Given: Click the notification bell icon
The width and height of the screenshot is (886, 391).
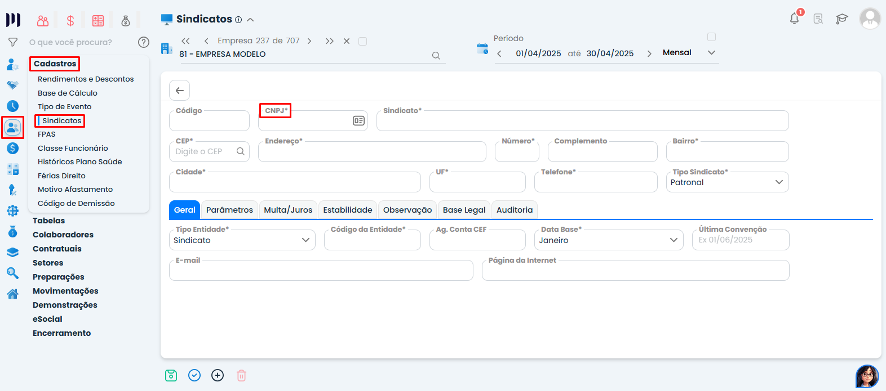Looking at the screenshot, I should point(794,19).
